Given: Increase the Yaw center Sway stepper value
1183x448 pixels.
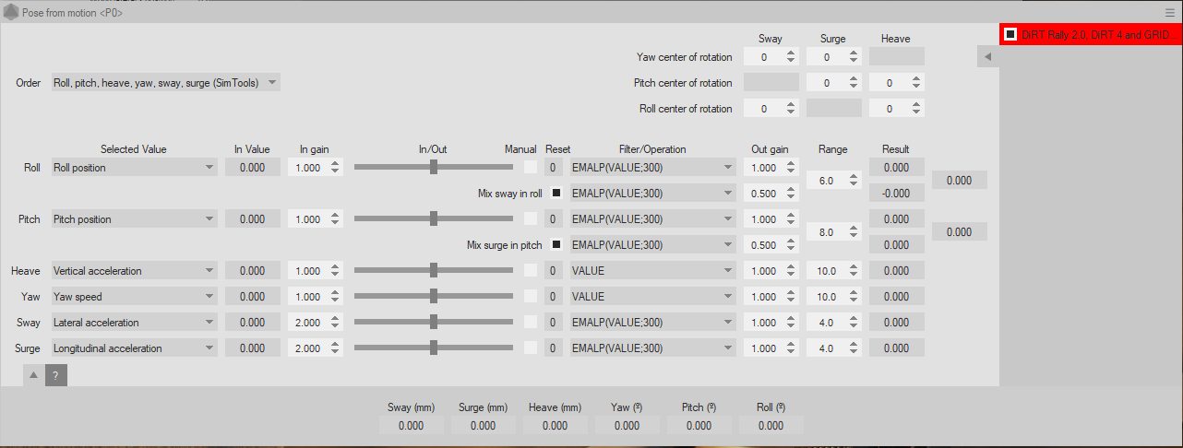Looking at the screenshot, I should (791, 53).
